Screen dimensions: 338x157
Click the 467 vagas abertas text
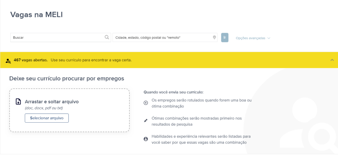(x=31, y=60)
